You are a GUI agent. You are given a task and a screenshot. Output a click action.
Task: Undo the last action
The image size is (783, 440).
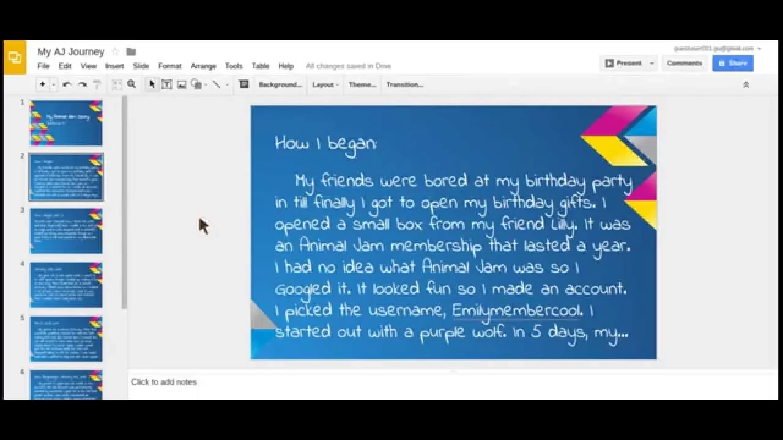point(67,85)
